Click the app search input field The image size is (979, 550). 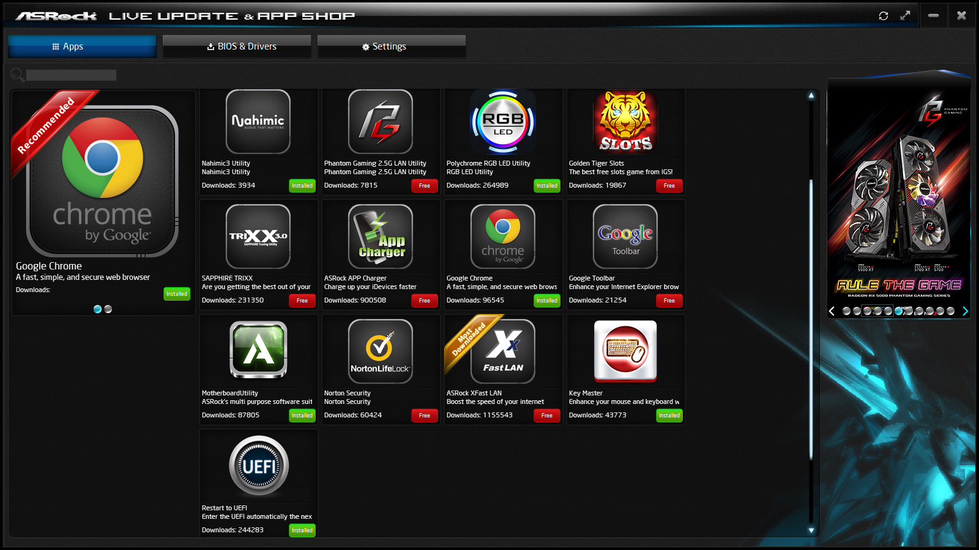click(71, 75)
